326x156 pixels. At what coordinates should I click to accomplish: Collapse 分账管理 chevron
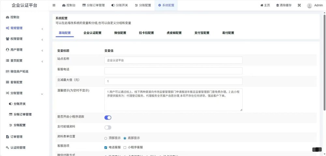42,94
